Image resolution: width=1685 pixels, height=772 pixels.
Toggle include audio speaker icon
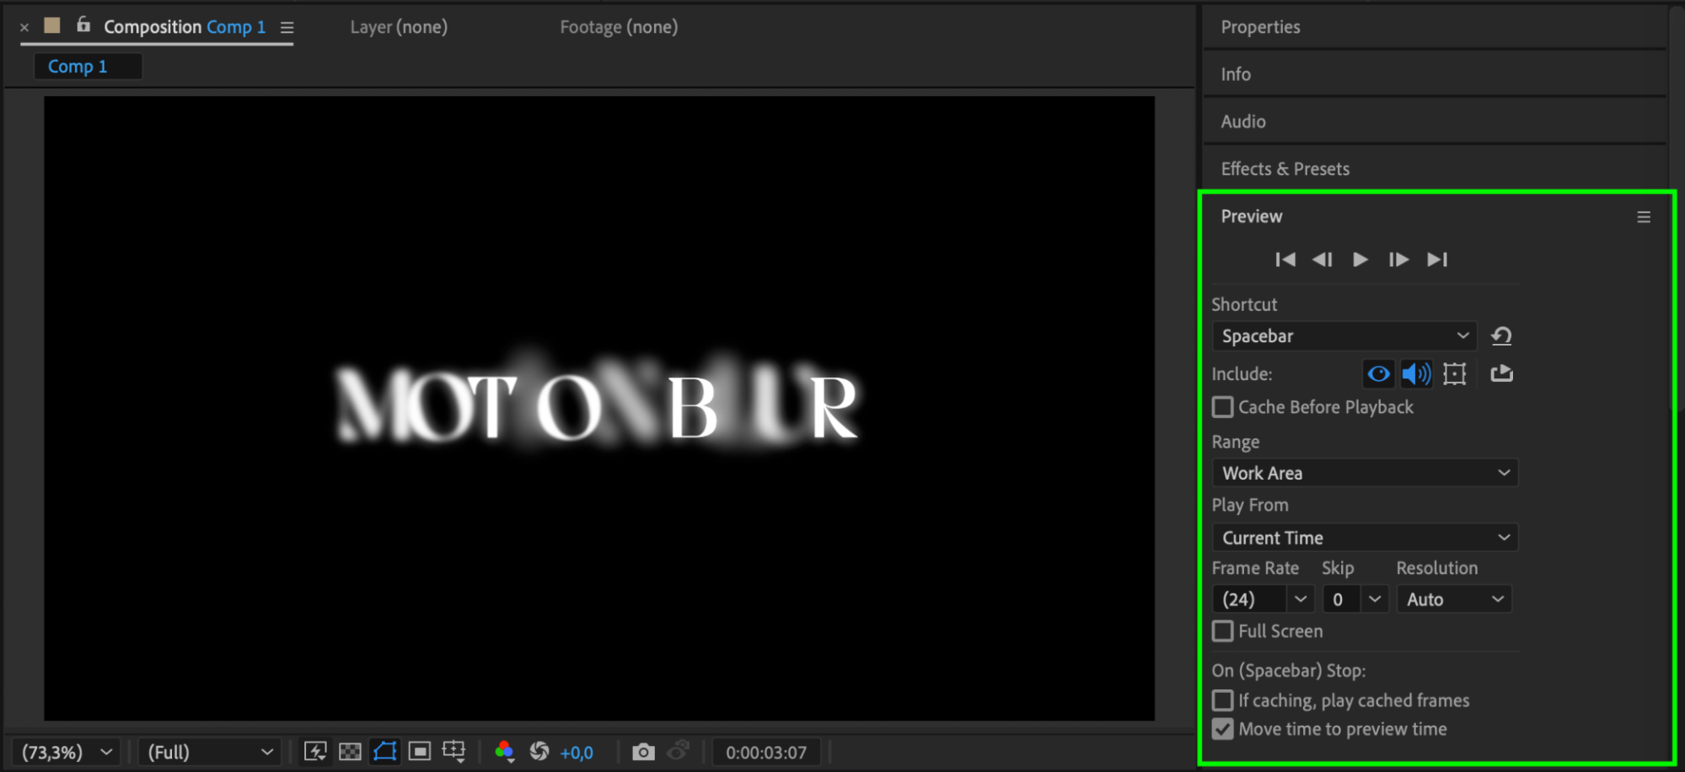[x=1416, y=373]
